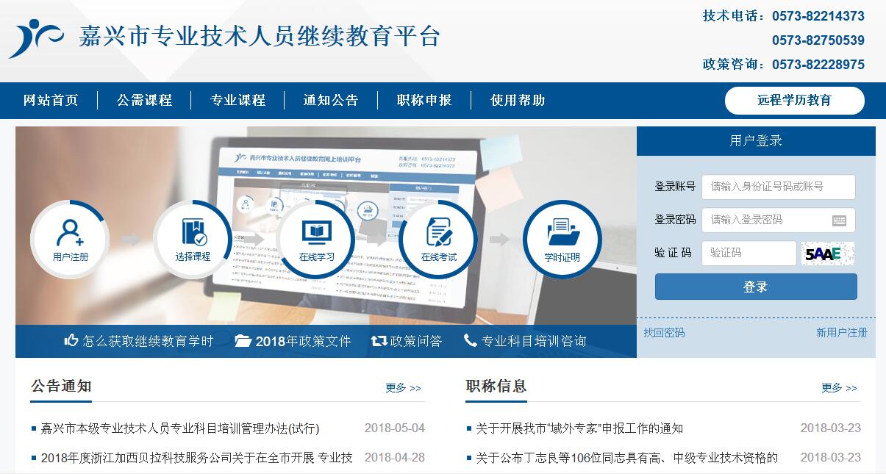The image size is (886, 474).
Task: Click the 用户注册 user registration icon
Action: coord(70,239)
